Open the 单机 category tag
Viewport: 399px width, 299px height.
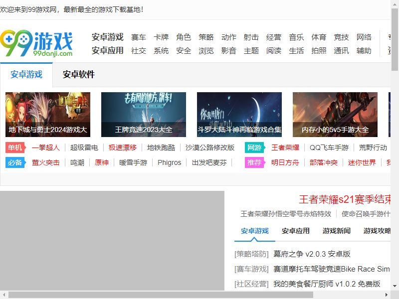click(15, 148)
